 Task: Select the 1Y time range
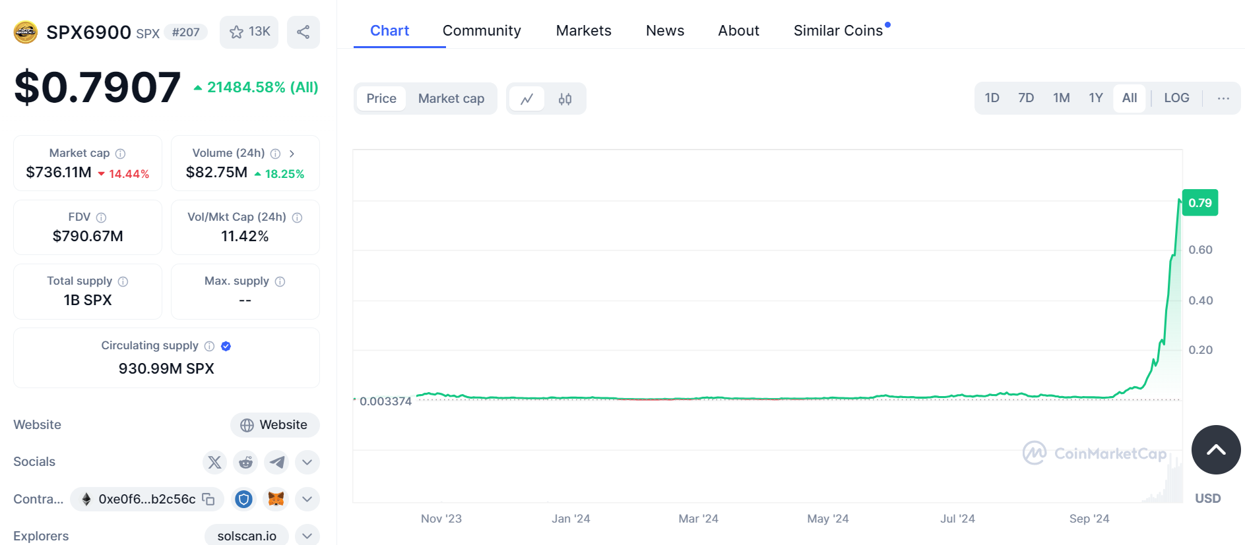pyautogui.click(x=1096, y=98)
